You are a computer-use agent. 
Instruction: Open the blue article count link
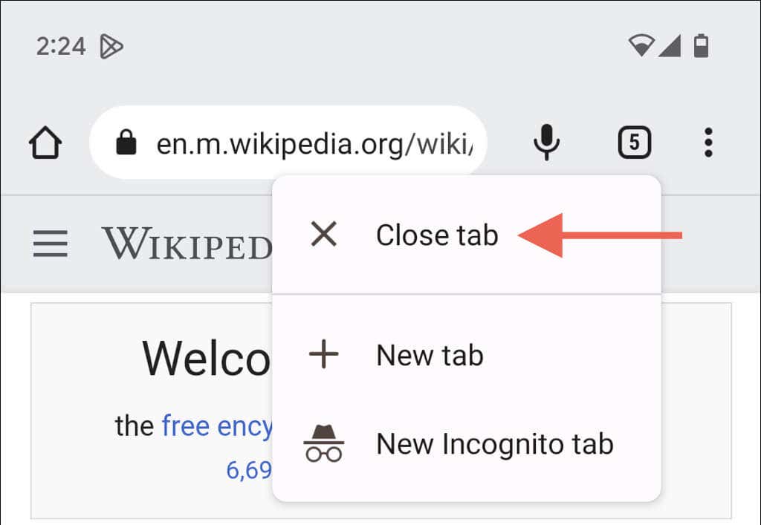pyautogui.click(x=249, y=470)
